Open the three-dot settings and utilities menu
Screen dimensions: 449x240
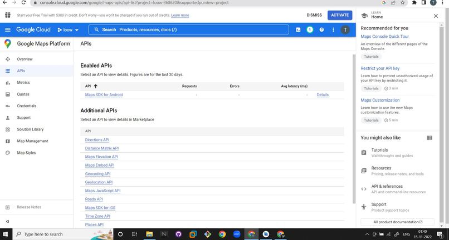point(333,29)
